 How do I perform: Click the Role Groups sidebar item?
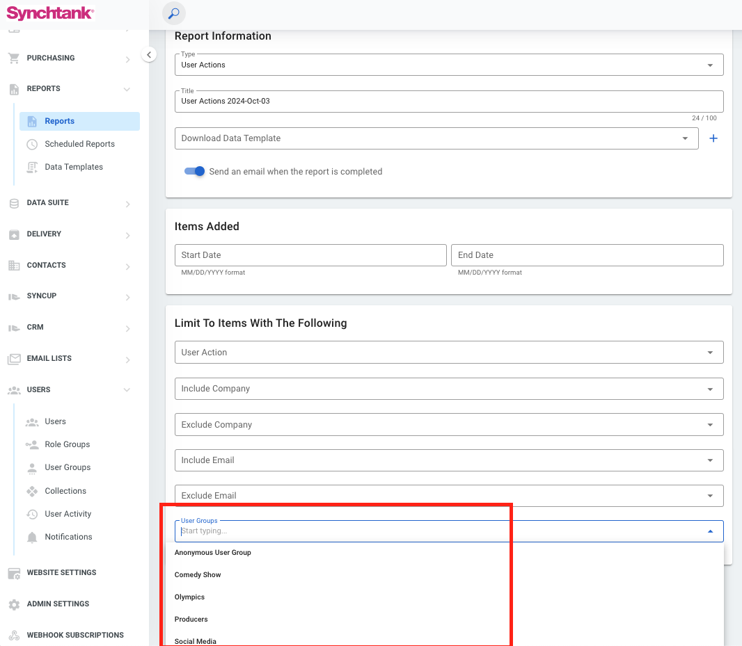coord(67,444)
